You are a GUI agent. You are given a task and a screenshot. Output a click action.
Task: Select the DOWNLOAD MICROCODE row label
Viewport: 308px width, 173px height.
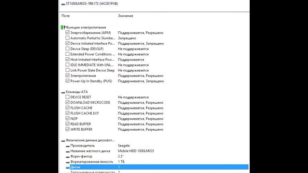[x=90, y=102]
